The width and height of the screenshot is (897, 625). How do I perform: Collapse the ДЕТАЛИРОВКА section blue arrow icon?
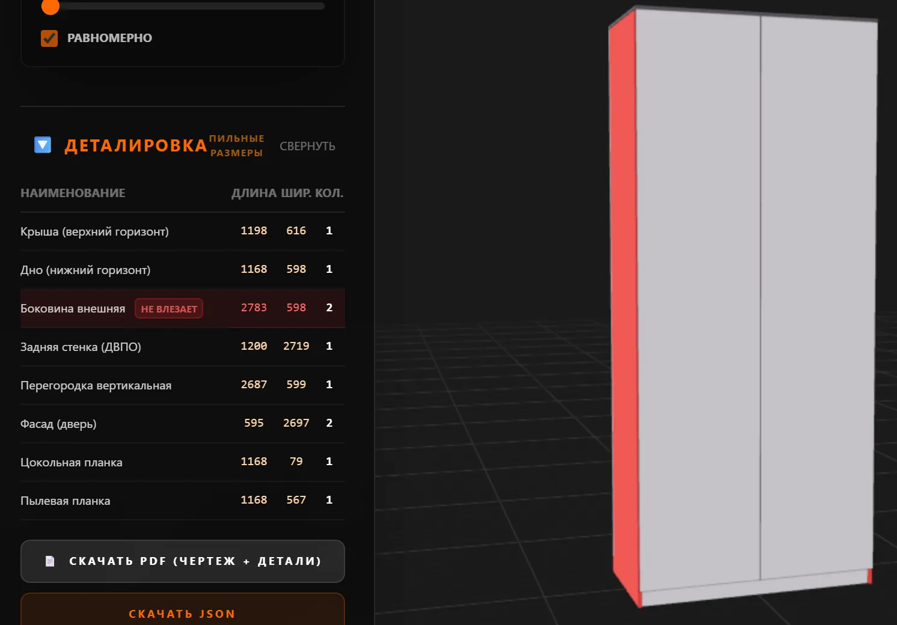click(43, 145)
